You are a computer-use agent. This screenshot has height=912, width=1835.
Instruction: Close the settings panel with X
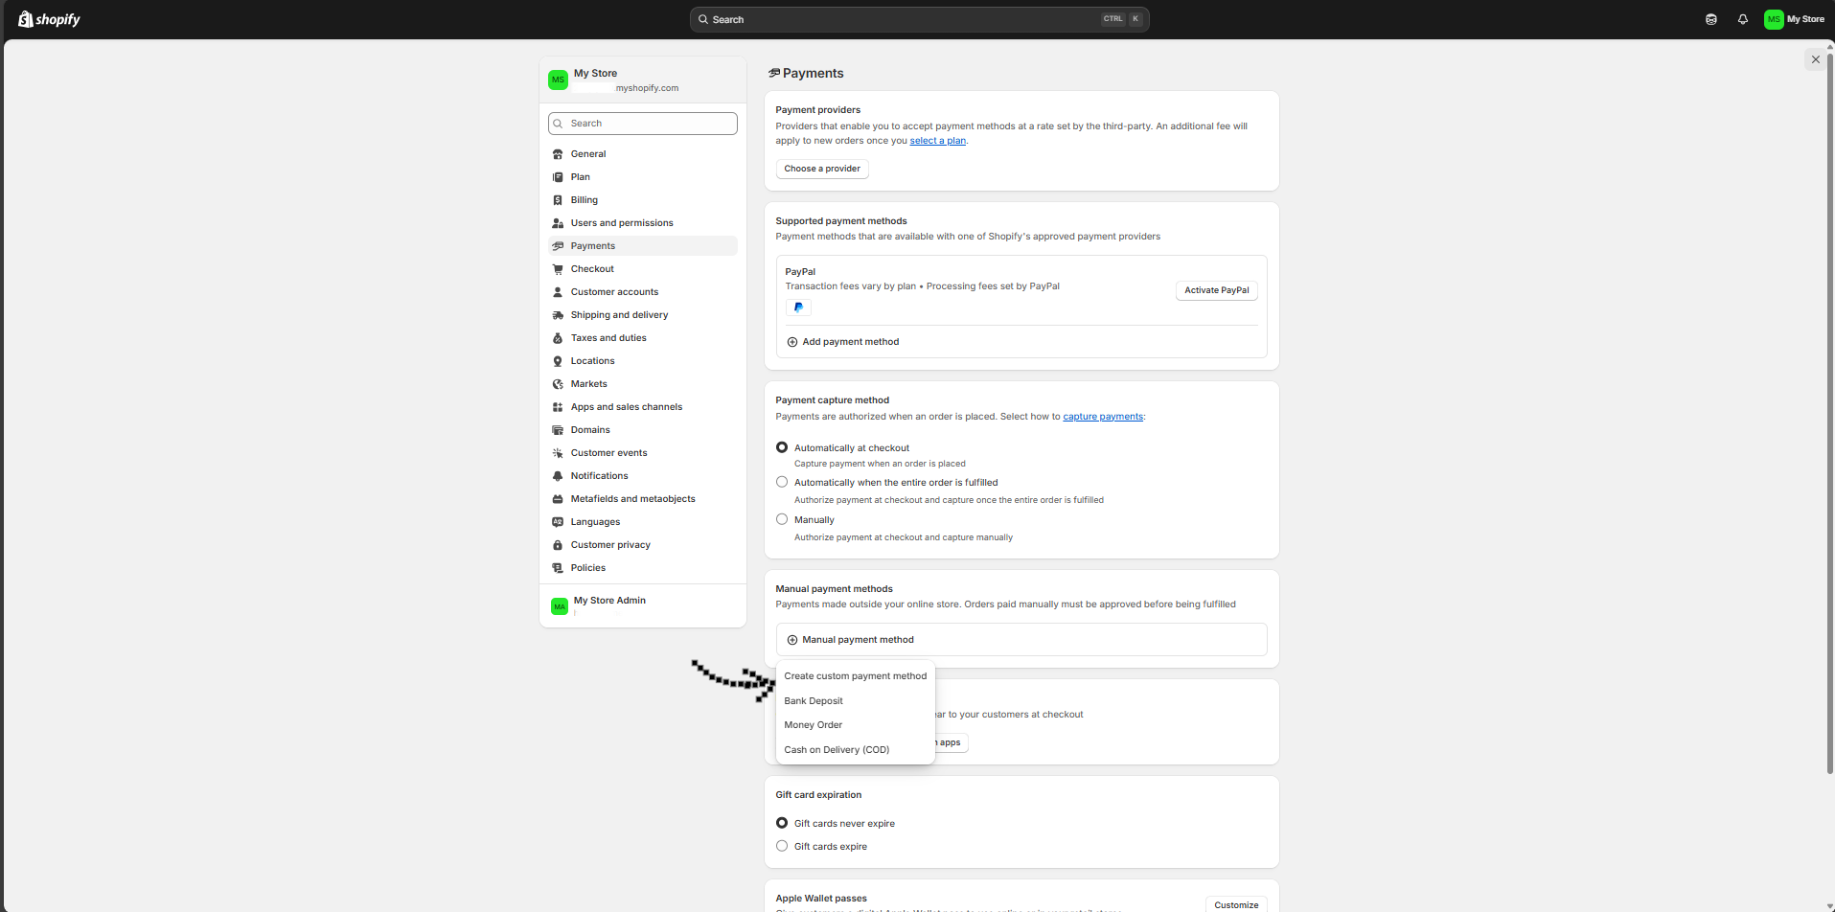[1815, 59]
